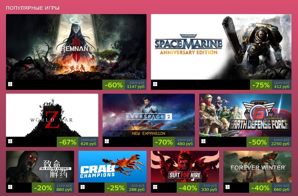Click Windows platform icon under Everspace 2
The image size is (298, 196).
click(107, 141)
